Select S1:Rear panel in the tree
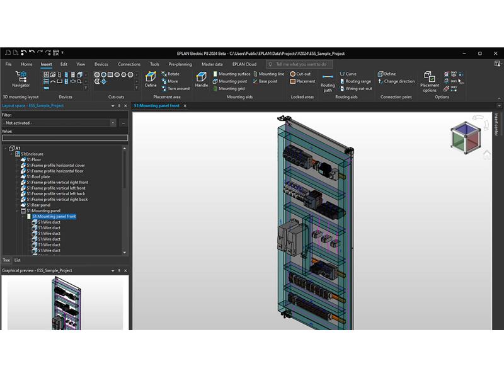 coord(38,205)
